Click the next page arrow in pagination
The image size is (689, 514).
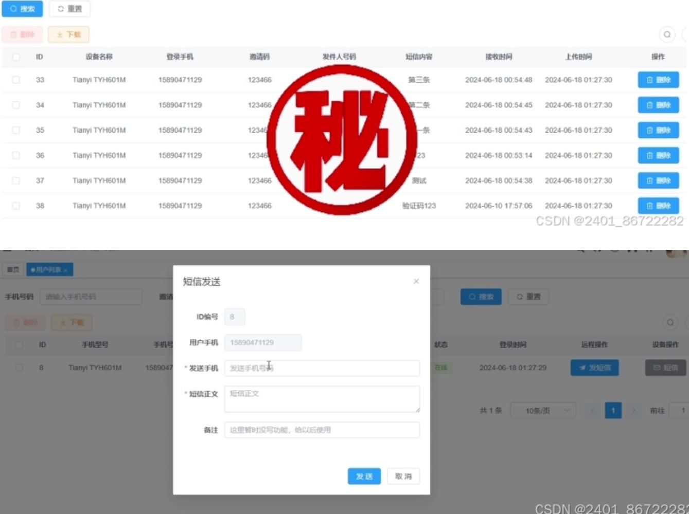tap(633, 410)
